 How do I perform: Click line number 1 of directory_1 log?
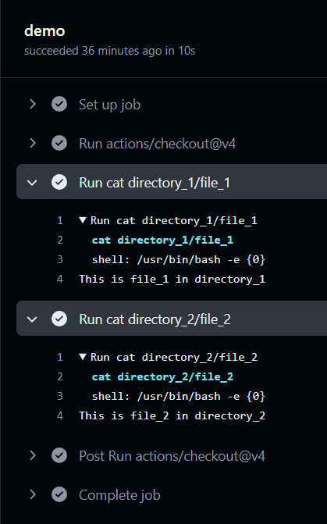pos(60,220)
